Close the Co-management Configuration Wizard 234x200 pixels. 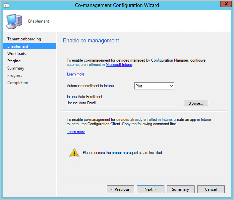coord(226,4)
